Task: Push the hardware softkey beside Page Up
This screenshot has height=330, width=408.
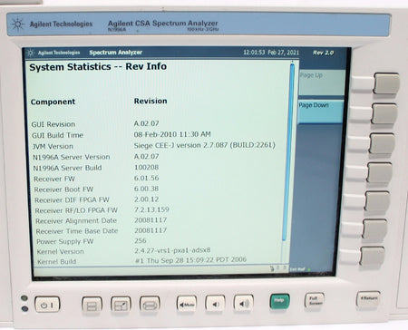Action: [386, 83]
